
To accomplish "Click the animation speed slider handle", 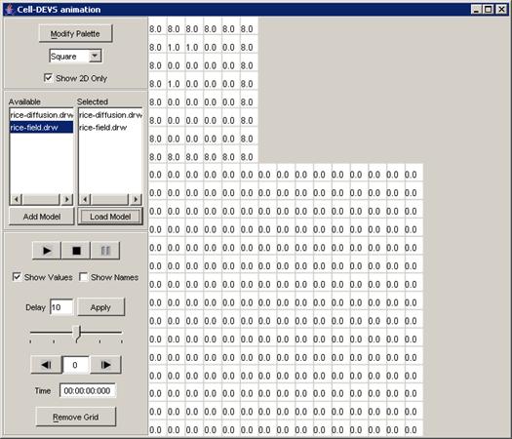I will click(77, 334).
